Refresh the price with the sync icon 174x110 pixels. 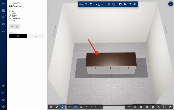pyautogui.click(x=86, y=4)
